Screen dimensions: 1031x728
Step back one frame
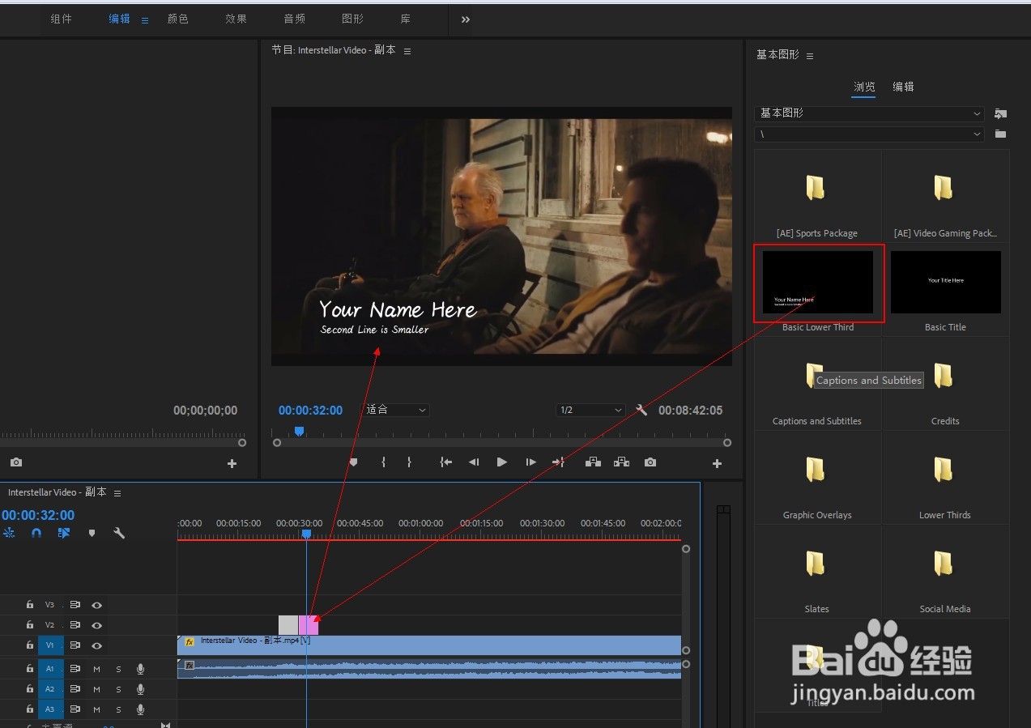click(474, 462)
